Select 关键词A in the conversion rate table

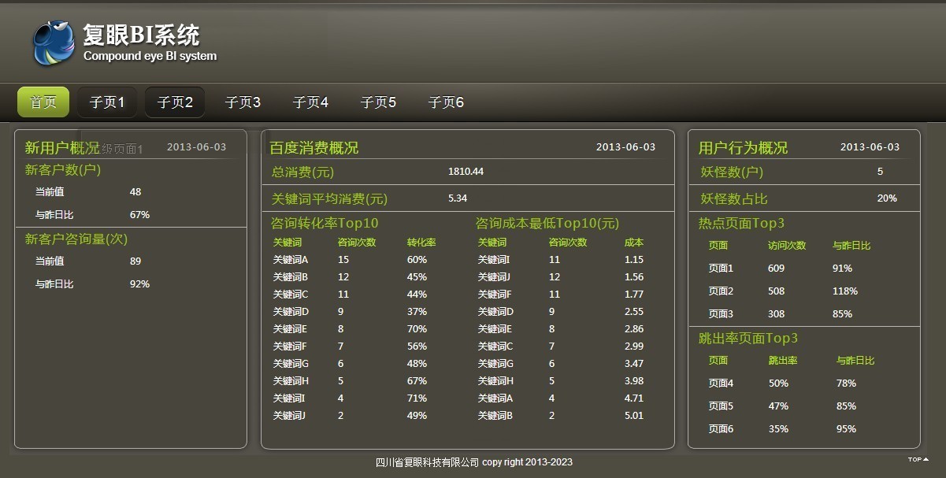[x=290, y=260]
